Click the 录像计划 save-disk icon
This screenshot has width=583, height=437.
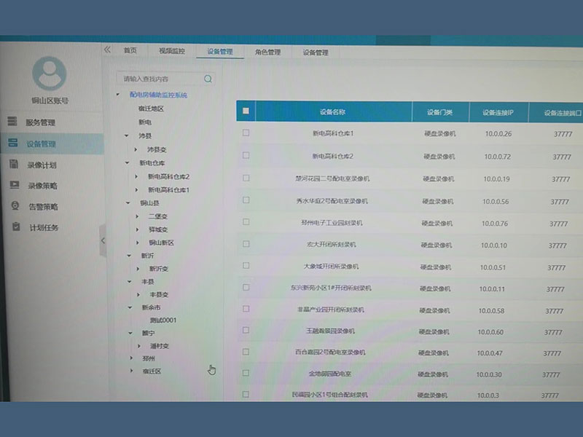13,165
